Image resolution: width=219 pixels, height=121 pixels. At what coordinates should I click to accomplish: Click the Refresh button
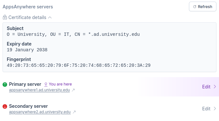click(203, 6)
